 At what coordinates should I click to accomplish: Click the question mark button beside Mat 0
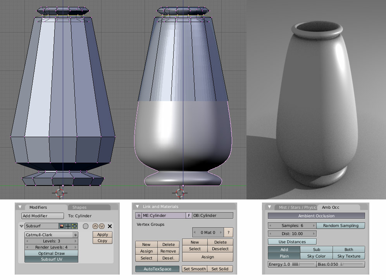(228, 232)
